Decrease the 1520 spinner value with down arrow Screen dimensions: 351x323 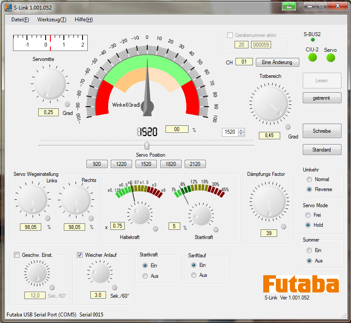click(x=241, y=134)
